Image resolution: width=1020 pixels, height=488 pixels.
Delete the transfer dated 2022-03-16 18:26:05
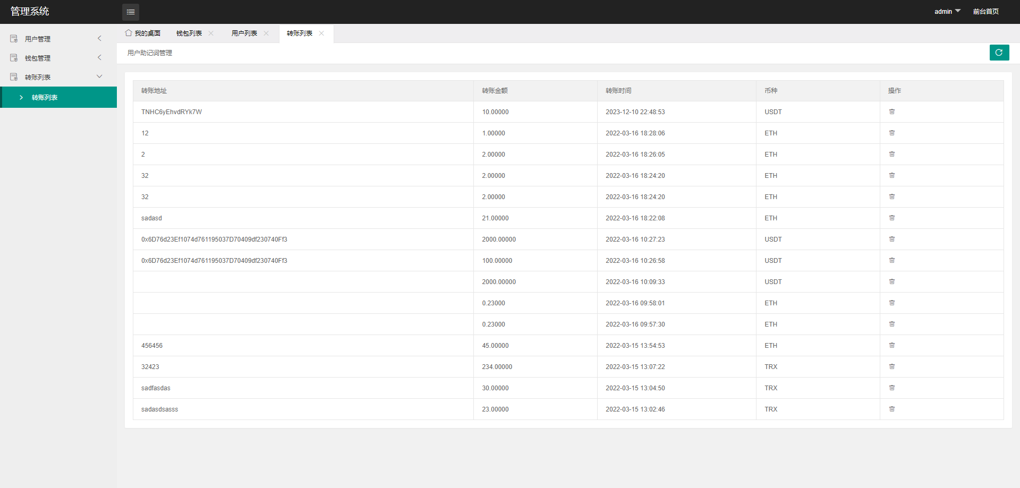pos(892,154)
